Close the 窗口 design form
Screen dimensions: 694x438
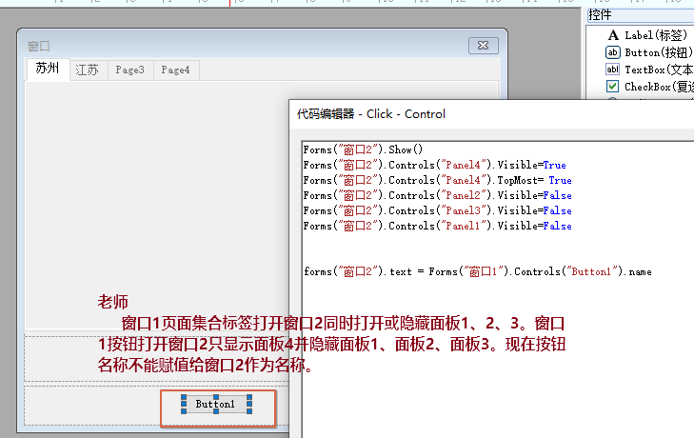(x=484, y=46)
